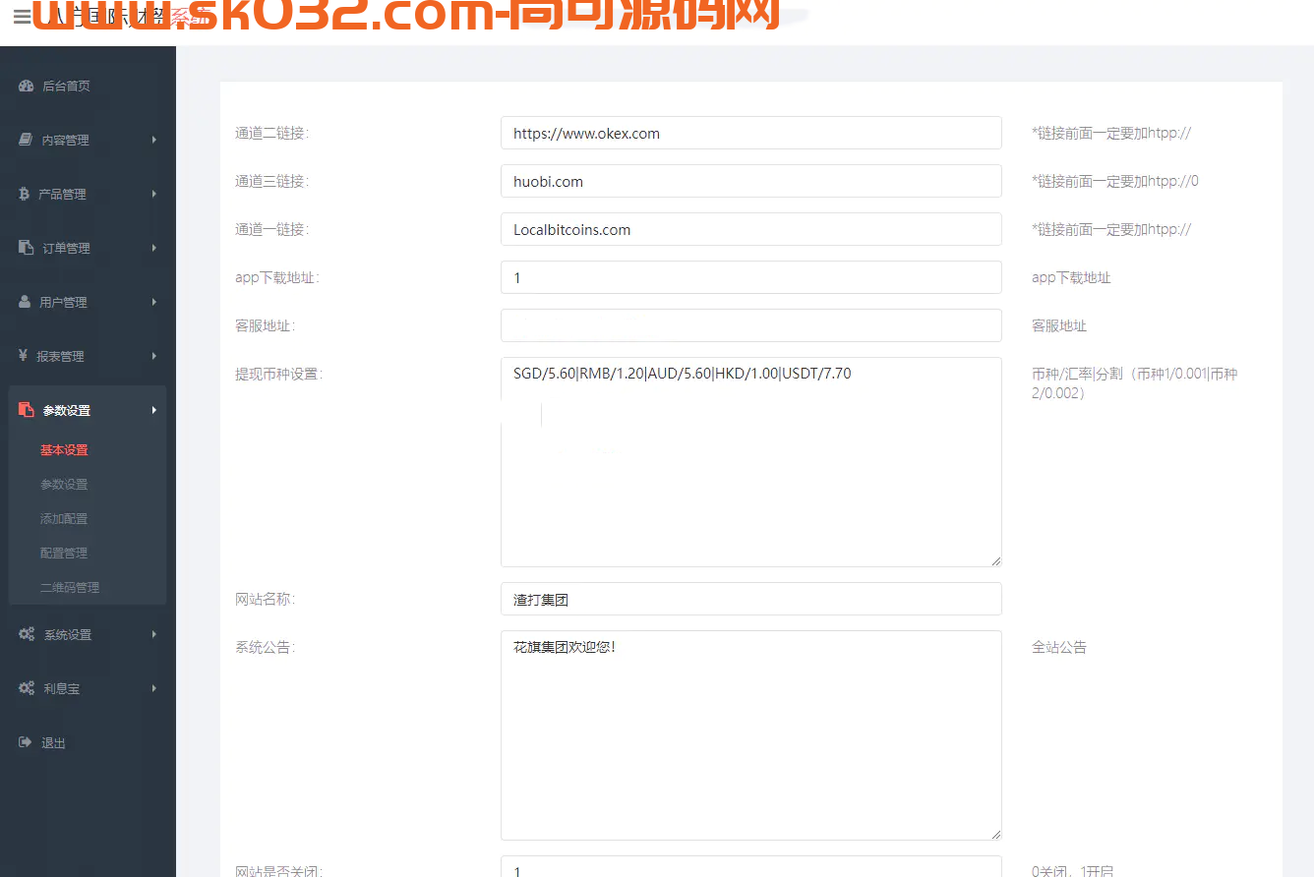The width and height of the screenshot is (1314, 877).
Task: Grab the resize handle of 提现币种设置 textarea
Action: (x=996, y=561)
